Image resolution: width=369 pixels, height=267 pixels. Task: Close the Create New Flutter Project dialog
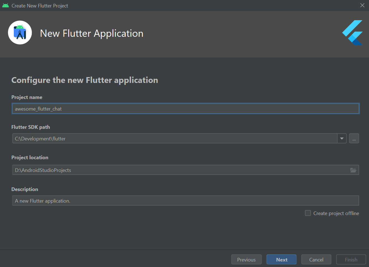tap(362, 6)
